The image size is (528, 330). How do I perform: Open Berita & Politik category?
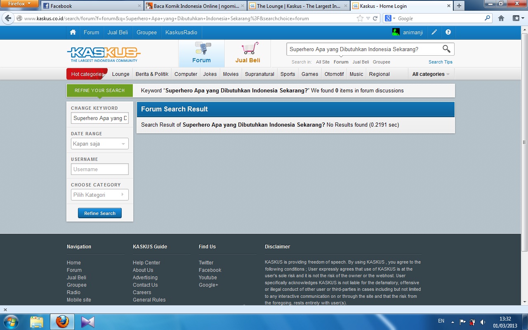pyautogui.click(x=152, y=74)
